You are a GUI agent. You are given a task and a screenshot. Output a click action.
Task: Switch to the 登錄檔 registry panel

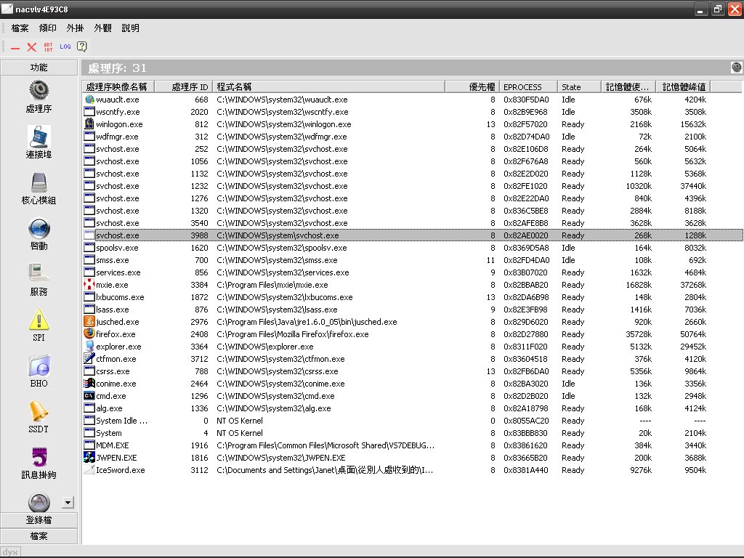(39, 520)
